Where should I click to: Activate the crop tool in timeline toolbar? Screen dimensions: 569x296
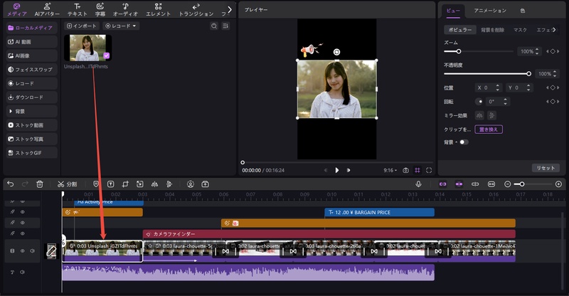click(x=125, y=184)
